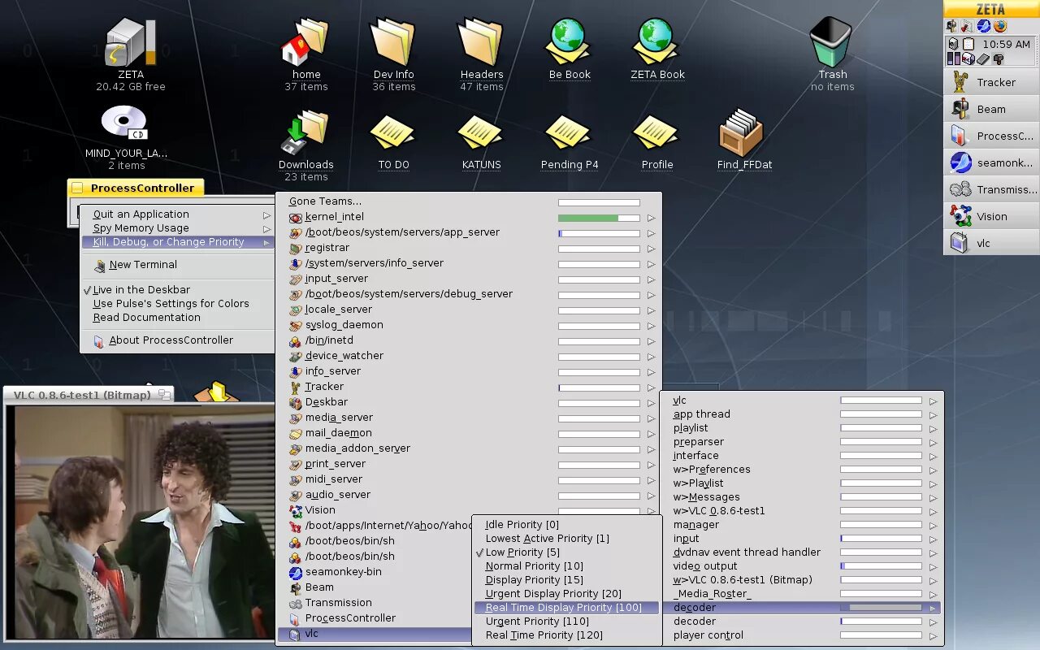Image resolution: width=1040 pixels, height=650 pixels.
Task: Open the MIND_YOUR_LA... CD icon
Action: [125, 123]
